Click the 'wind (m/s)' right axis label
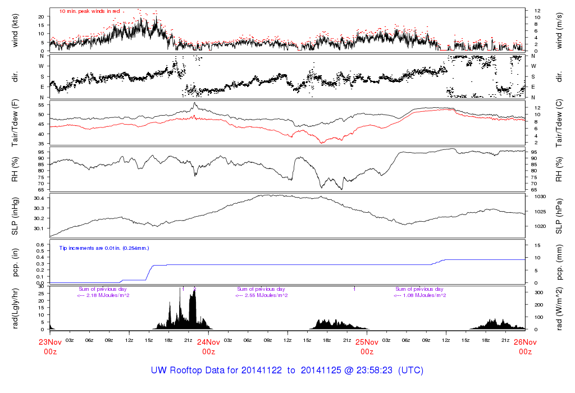 coord(559,31)
